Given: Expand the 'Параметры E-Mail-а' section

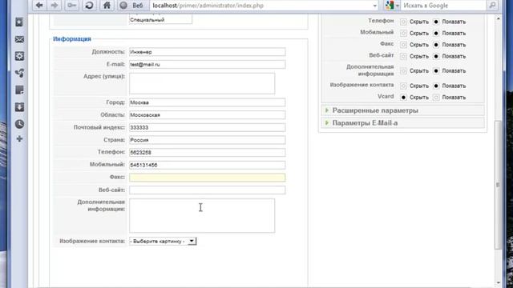Looking at the screenshot, I should (402, 123).
